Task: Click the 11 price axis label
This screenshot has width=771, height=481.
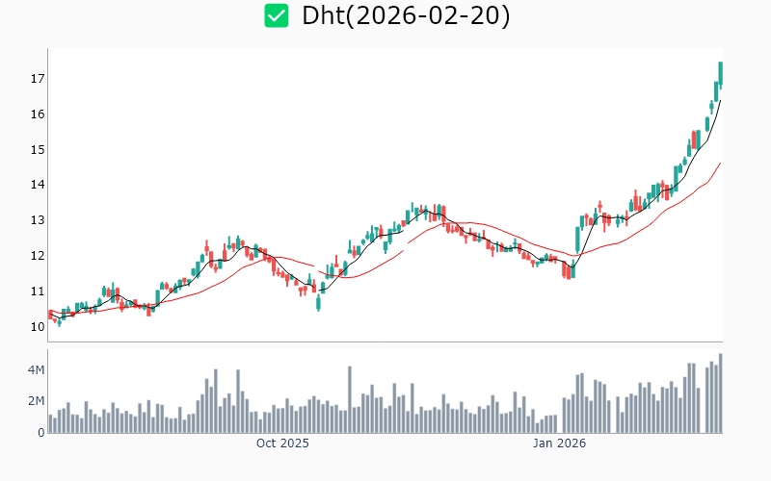Action: pyautogui.click(x=37, y=291)
